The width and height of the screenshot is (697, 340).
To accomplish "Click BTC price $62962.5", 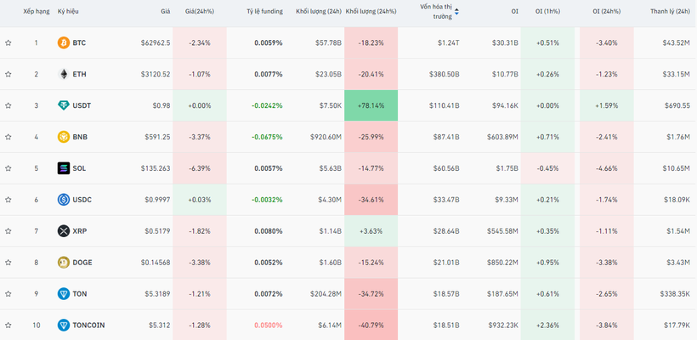I will [x=156, y=43].
